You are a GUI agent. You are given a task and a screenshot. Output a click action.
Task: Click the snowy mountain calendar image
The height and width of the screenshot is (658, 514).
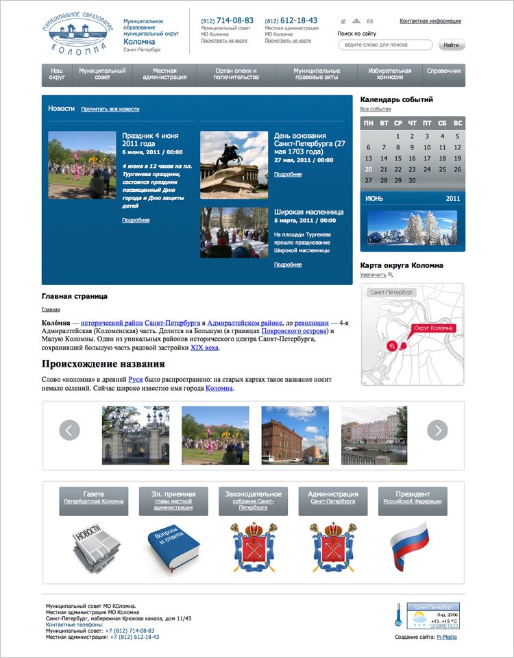[x=413, y=228]
